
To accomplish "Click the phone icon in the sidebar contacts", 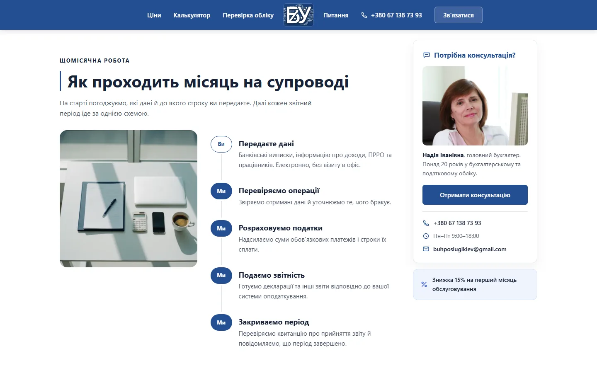I will (x=426, y=223).
